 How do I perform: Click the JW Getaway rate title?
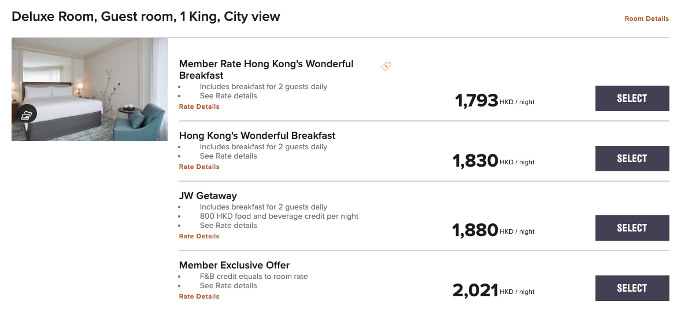(208, 196)
